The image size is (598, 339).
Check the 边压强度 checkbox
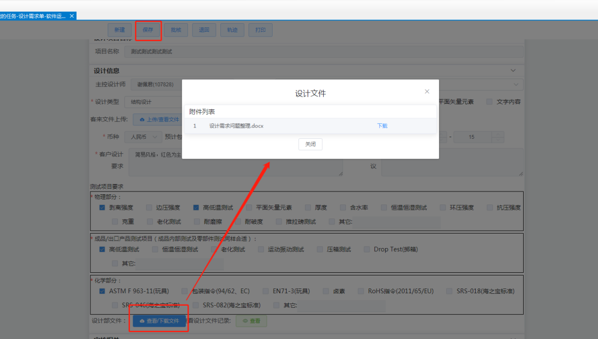149,208
